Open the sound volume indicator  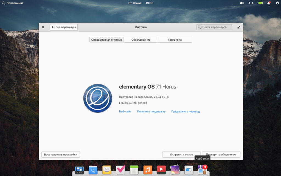[x=242, y=3]
